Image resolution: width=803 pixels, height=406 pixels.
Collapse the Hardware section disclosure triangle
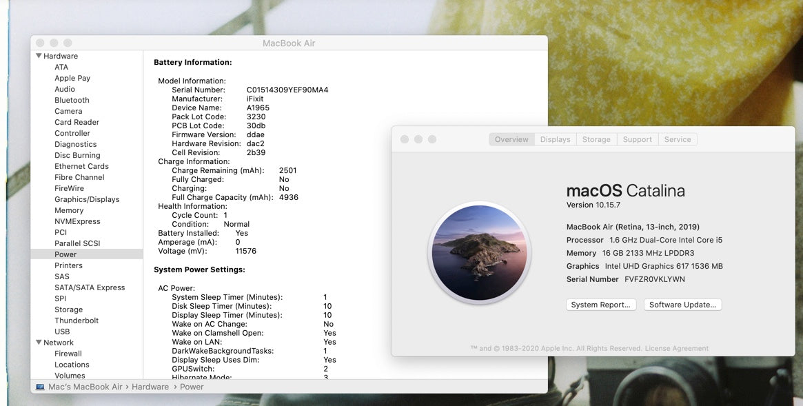click(x=39, y=56)
